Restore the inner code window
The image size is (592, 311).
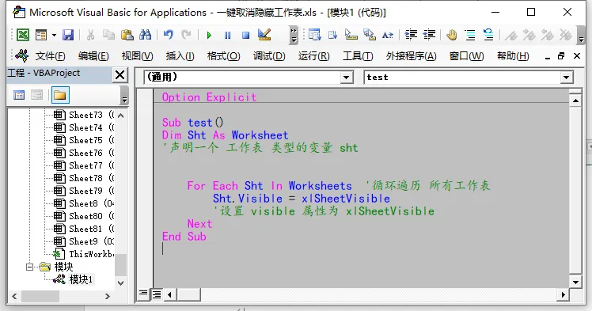[561, 56]
